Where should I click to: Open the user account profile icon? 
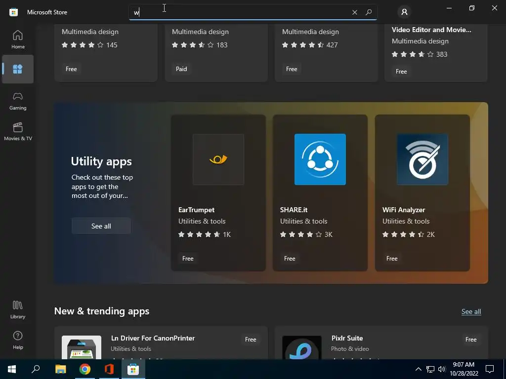(x=404, y=12)
